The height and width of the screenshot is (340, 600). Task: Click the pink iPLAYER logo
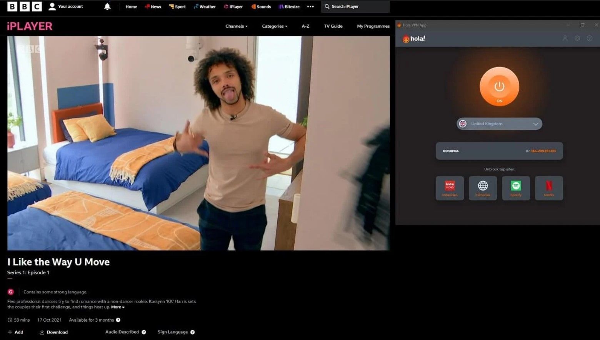click(x=30, y=26)
